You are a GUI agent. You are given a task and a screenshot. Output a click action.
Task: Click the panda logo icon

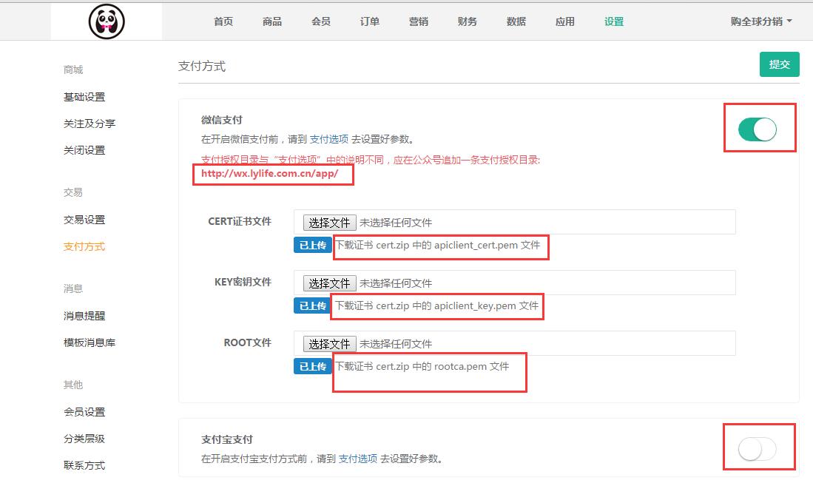(107, 21)
